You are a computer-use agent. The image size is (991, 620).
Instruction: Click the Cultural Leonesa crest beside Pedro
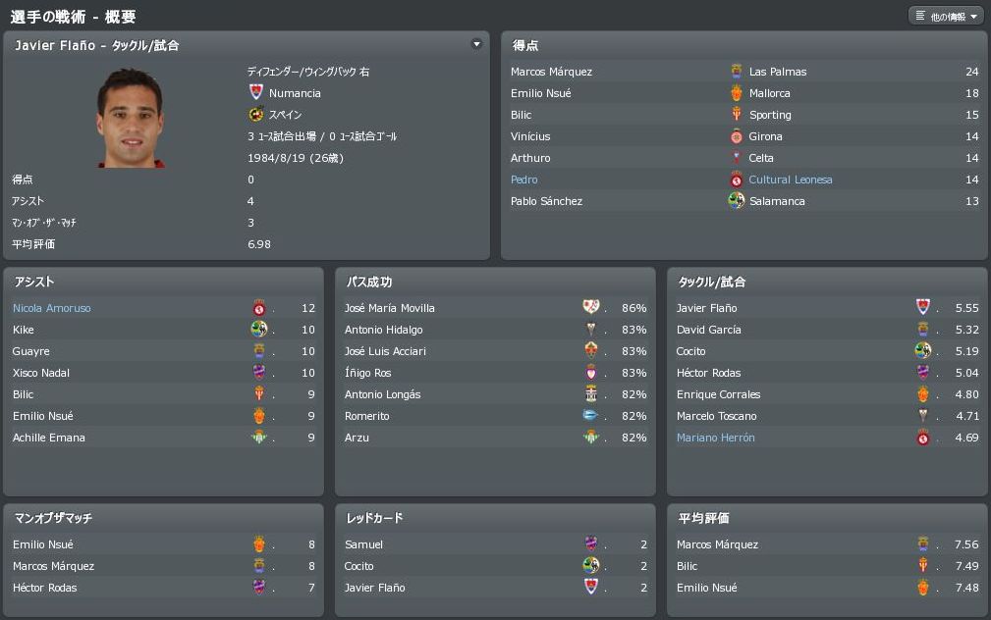click(x=737, y=180)
